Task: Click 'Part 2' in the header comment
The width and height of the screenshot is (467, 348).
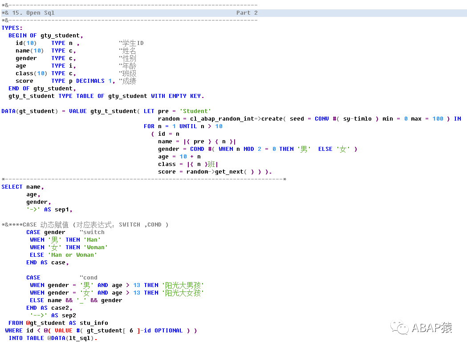Action: (247, 13)
